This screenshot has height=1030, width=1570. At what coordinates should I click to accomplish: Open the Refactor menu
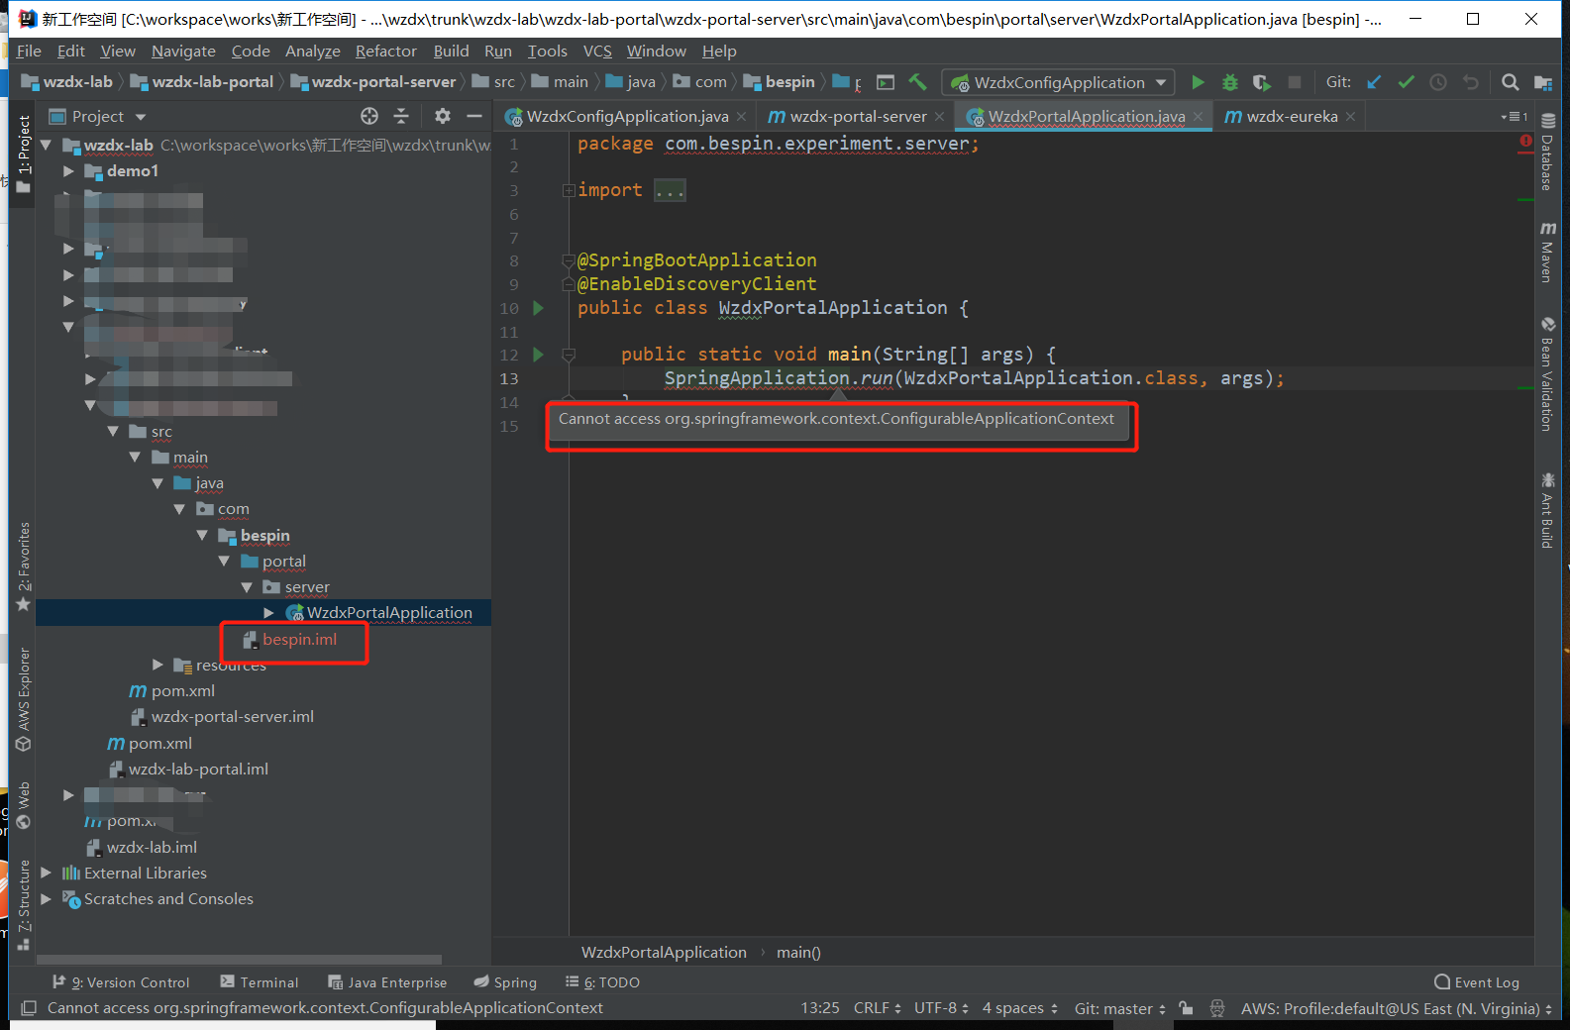coord(386,51)
